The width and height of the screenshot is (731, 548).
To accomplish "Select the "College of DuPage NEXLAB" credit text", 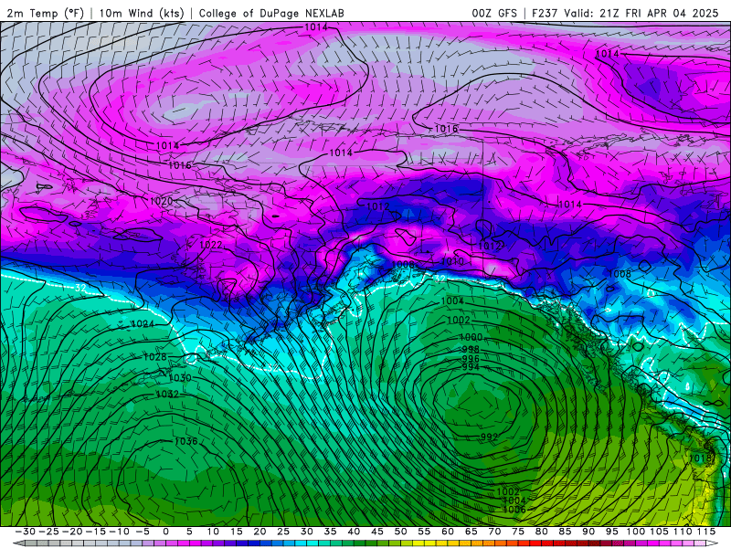I will pyautogui.click(x=271, y=13).
